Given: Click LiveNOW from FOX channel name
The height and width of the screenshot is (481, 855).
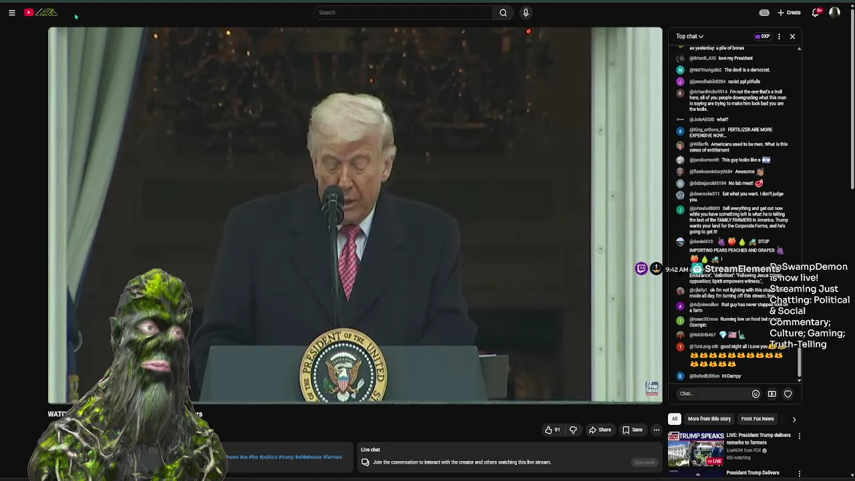Looking at the screenshot, I should pos(744,450).
